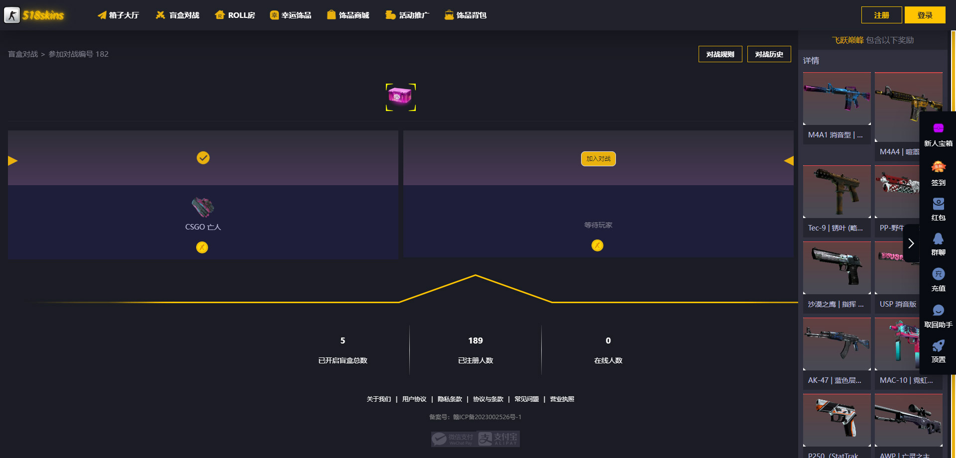Select the M4A1 消音型 skin thumbnail

coord(837,99)
